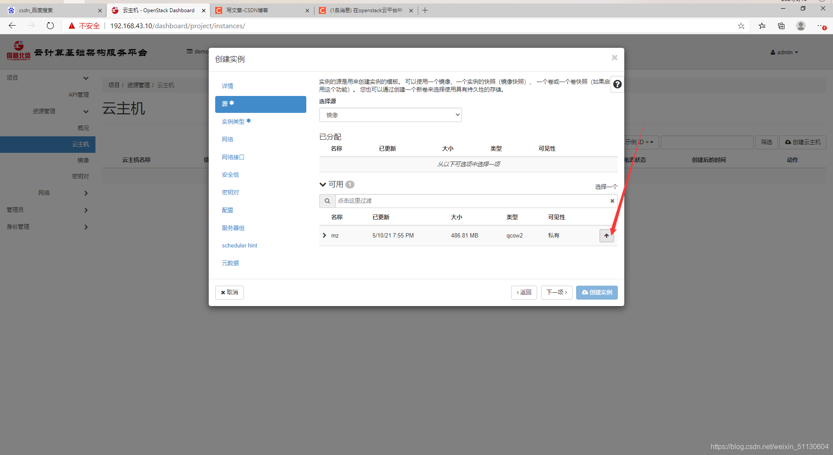833x455 pixels.
Task: Open the 安全组 step
Action: point(230,175)
